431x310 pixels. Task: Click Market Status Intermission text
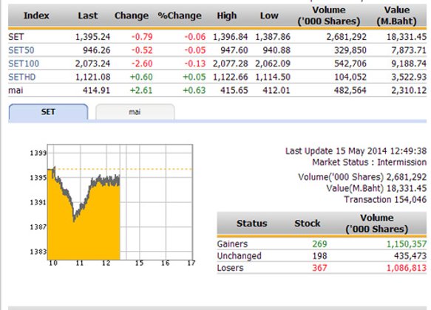(x=370, y=162)
